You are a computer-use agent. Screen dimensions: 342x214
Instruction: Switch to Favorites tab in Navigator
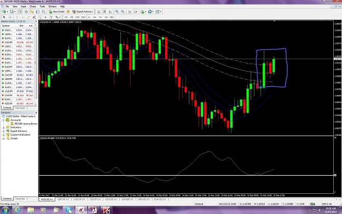(20, 199)
